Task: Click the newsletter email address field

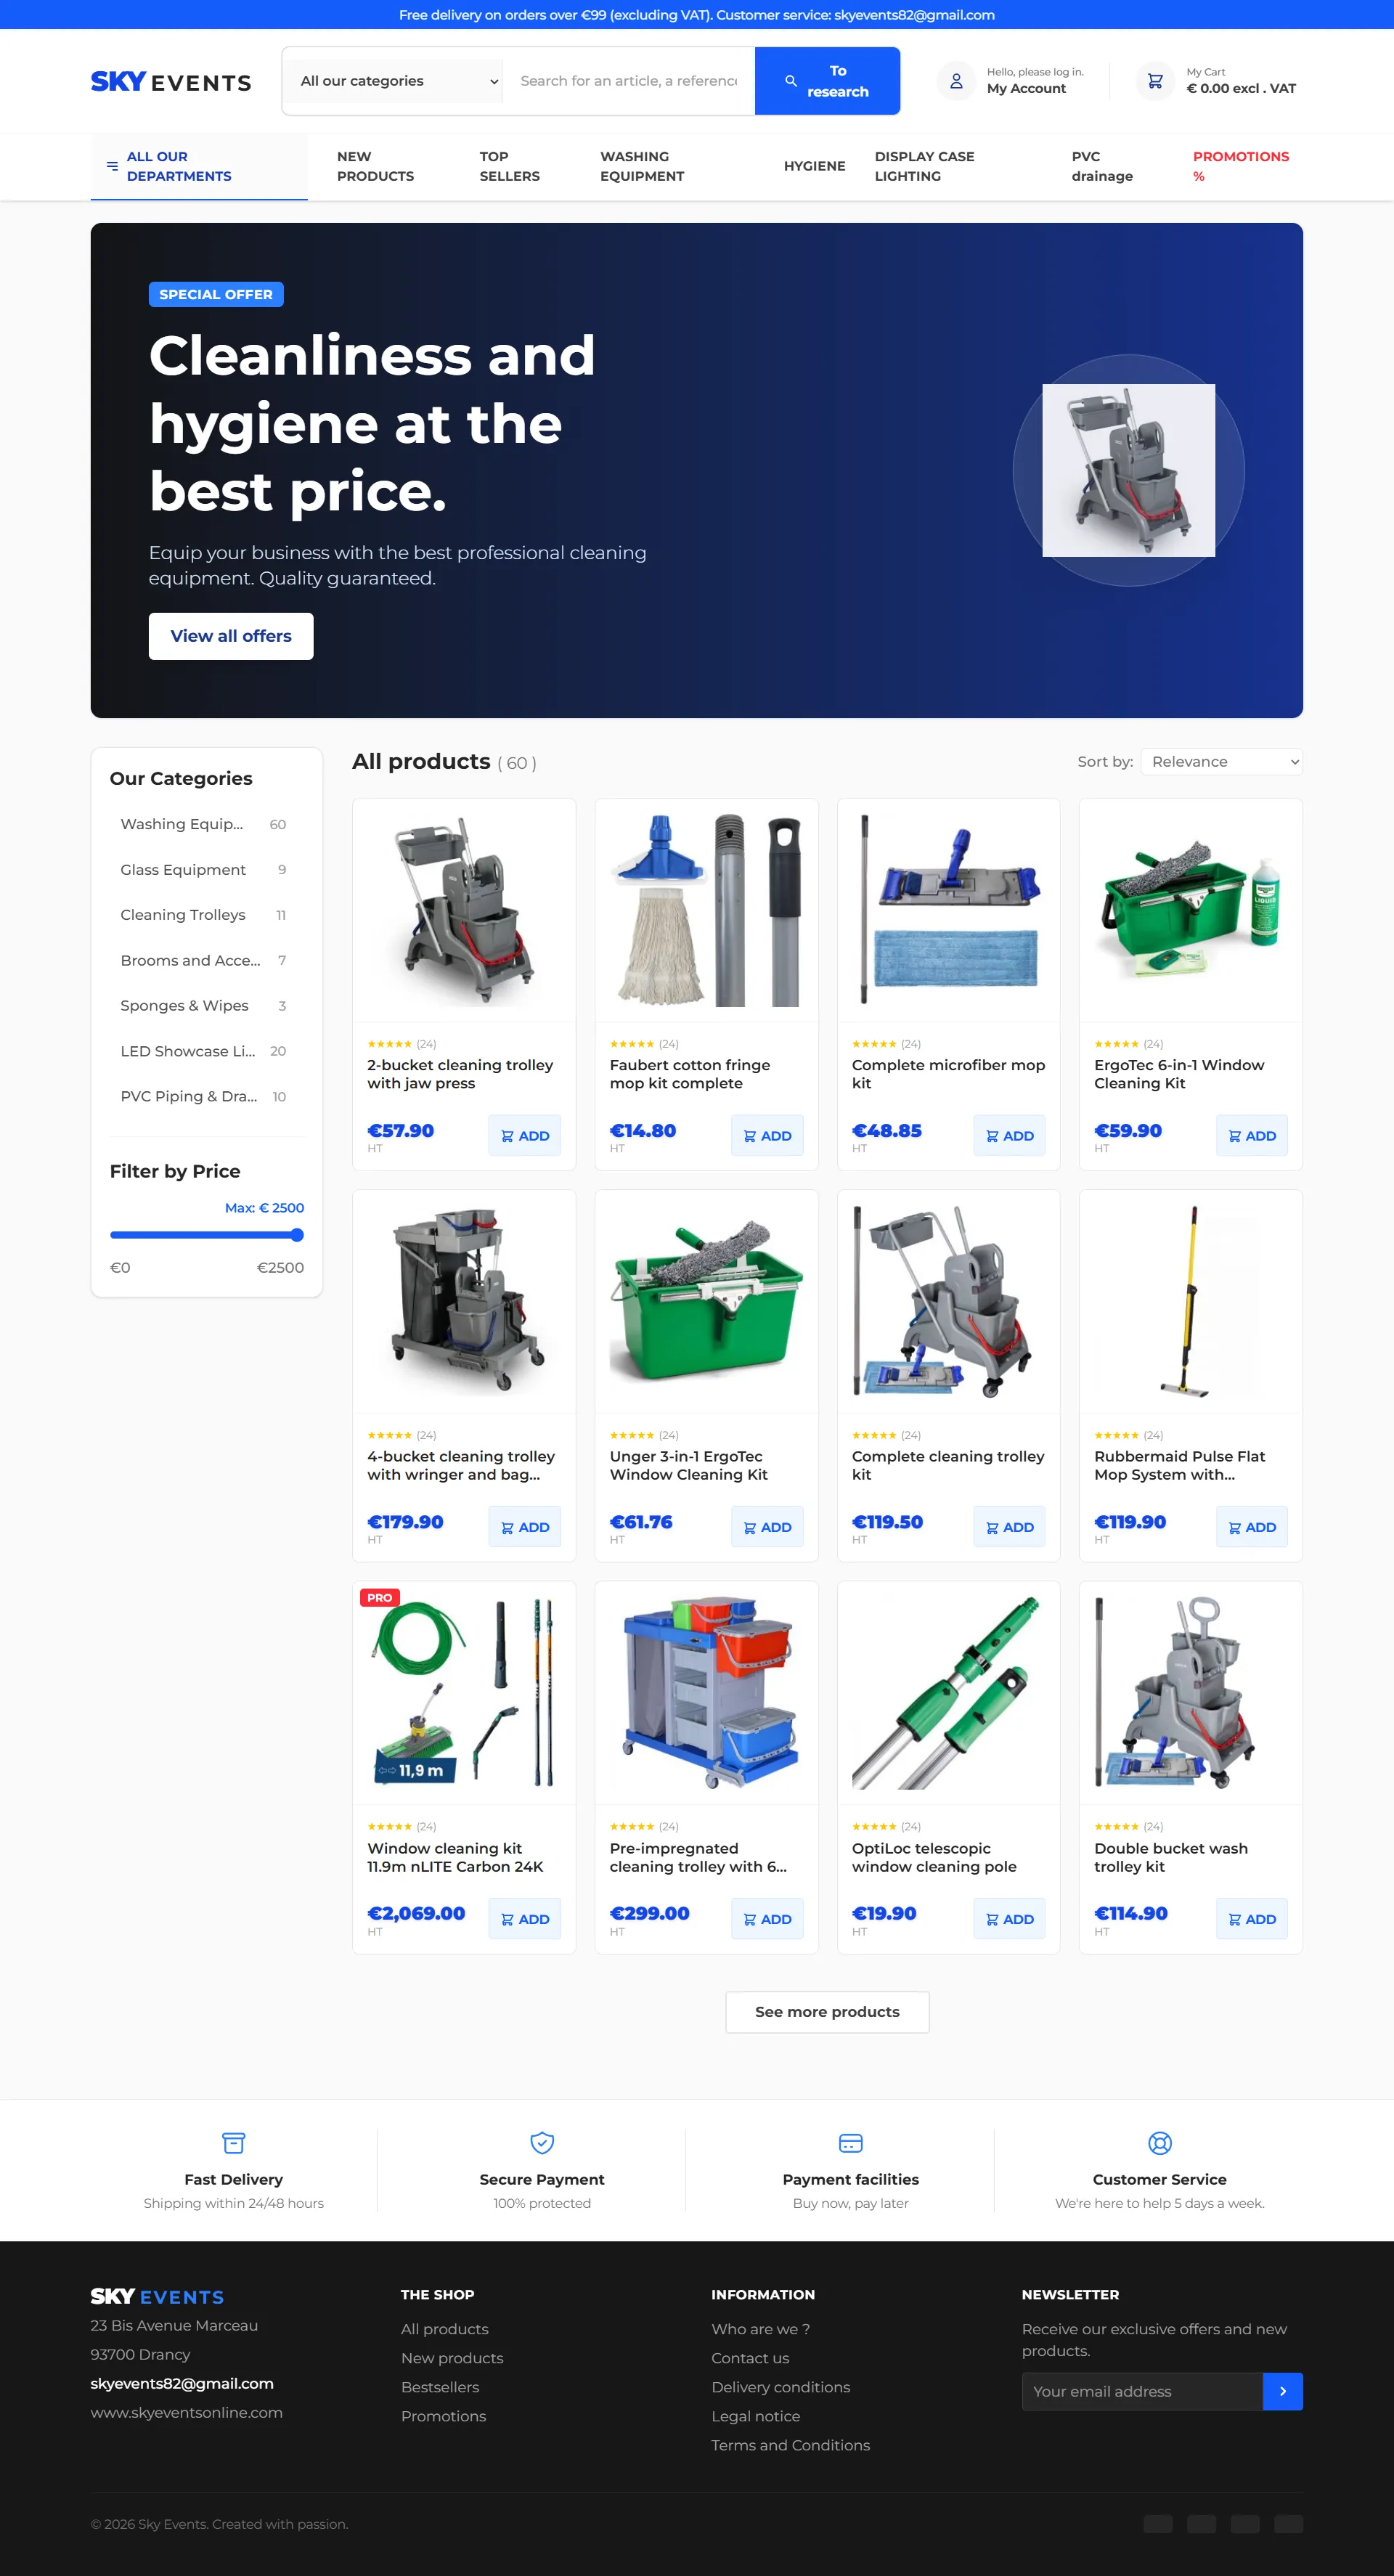Action: [1141, 2391]
